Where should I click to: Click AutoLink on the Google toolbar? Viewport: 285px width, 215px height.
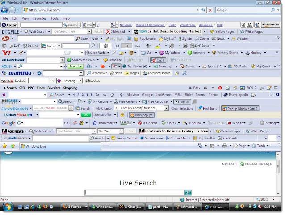point(192,123)
